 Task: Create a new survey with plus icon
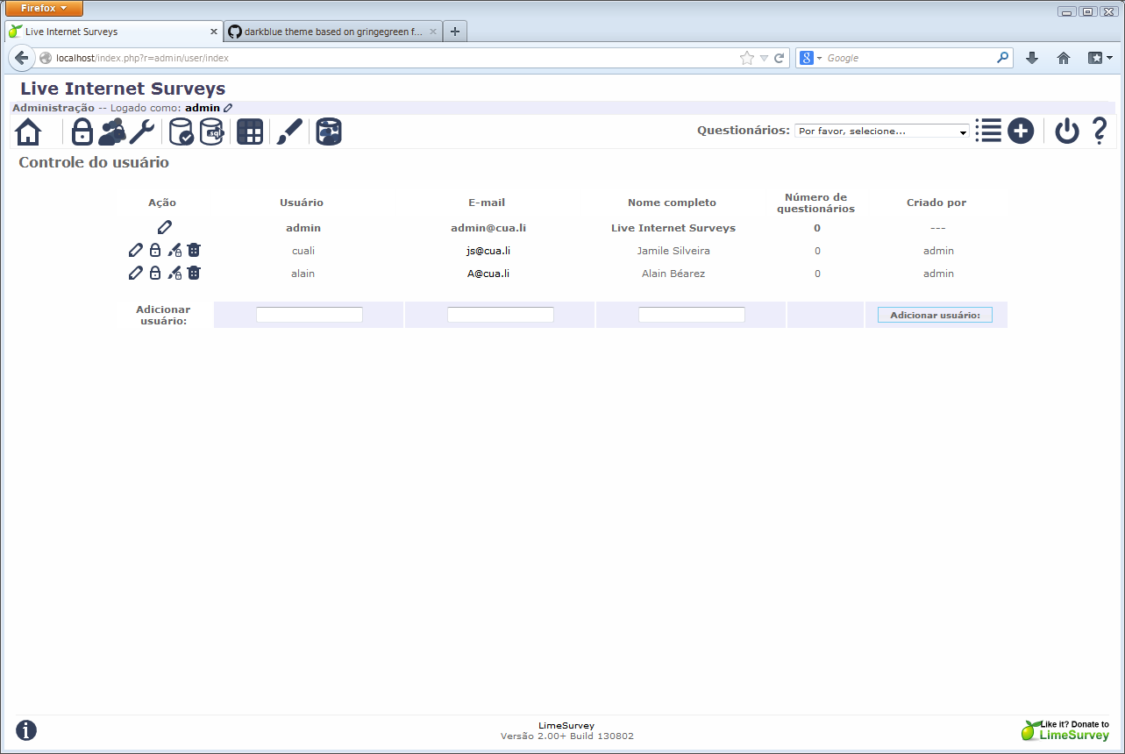[x=1021, y=131]
